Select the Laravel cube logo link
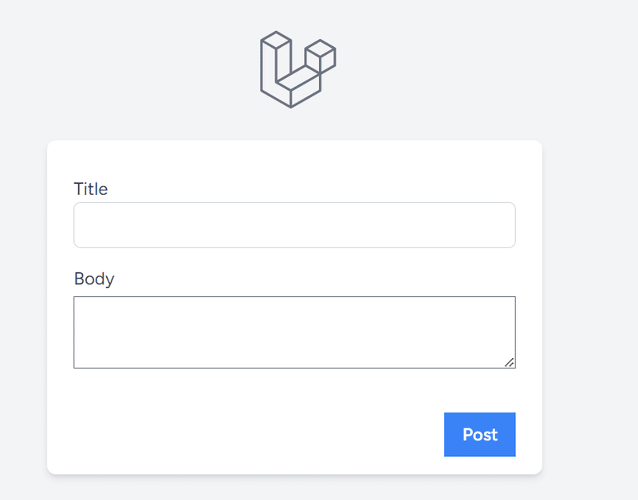 pyautogui.click(x=297, y=69)
